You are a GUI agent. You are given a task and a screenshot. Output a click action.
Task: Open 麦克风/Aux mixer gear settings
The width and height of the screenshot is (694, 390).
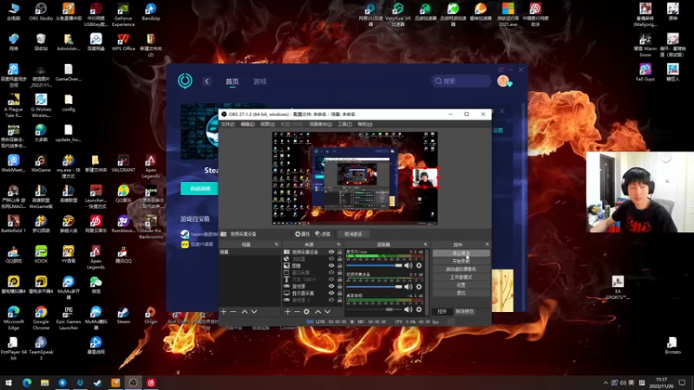419,265
